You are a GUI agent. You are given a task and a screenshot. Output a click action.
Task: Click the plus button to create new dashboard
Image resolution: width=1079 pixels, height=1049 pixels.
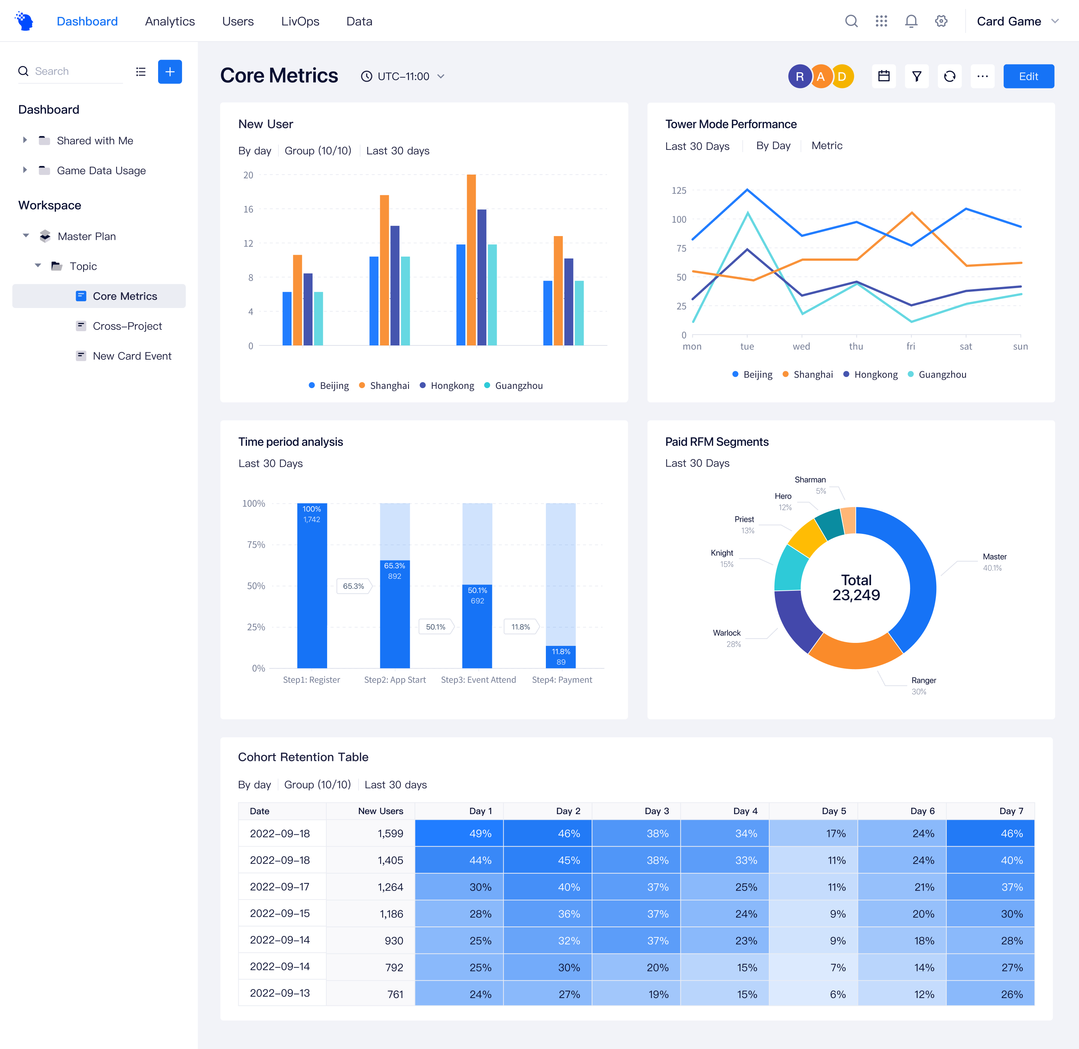(170, 72)
